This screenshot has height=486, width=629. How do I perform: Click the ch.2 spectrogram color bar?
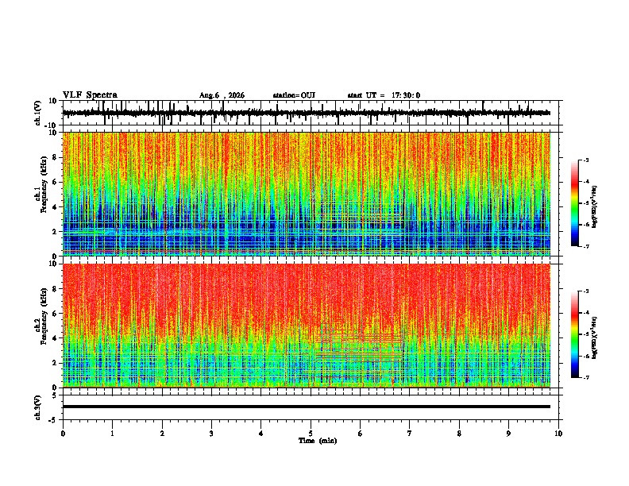(x=575, y=334)
